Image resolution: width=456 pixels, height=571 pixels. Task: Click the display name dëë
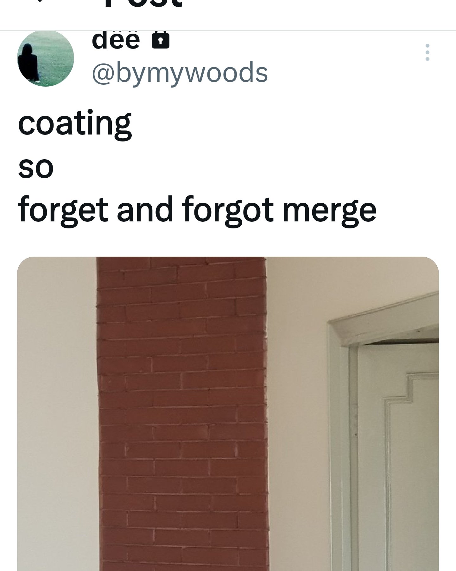coord(116,40)
